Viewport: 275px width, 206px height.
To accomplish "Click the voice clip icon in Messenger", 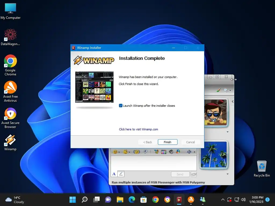I will pyautogui.click(x=145, y=152).
